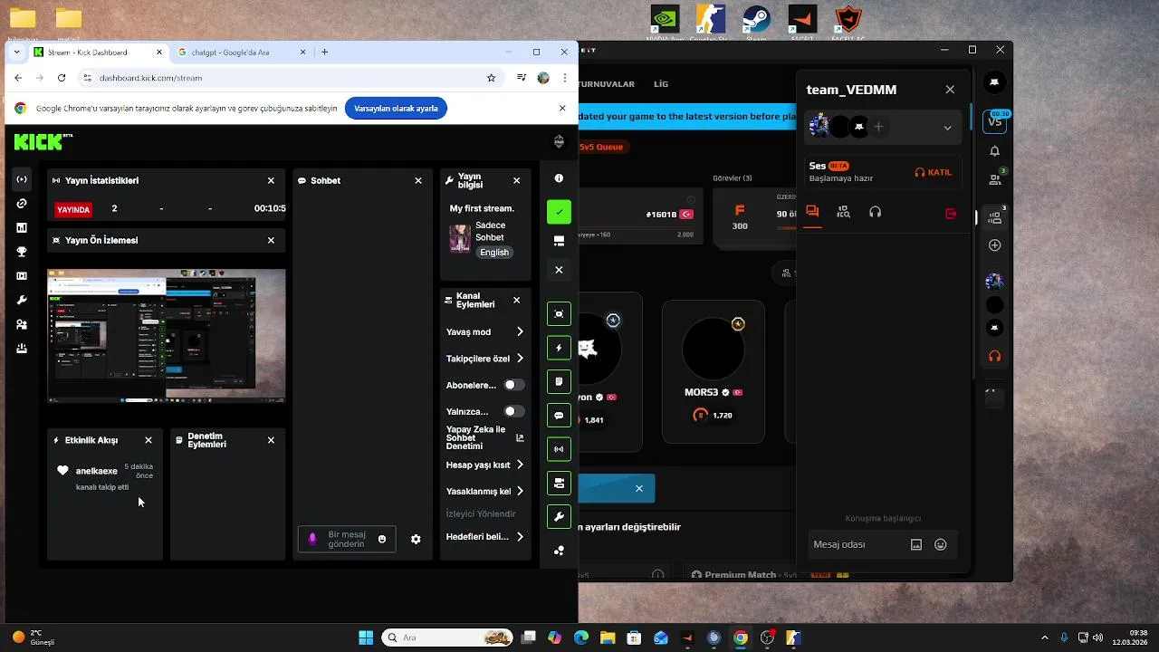This screenshot has height=652, width=1159.
Task: Open Windows Start button
Action: [366, 638]
